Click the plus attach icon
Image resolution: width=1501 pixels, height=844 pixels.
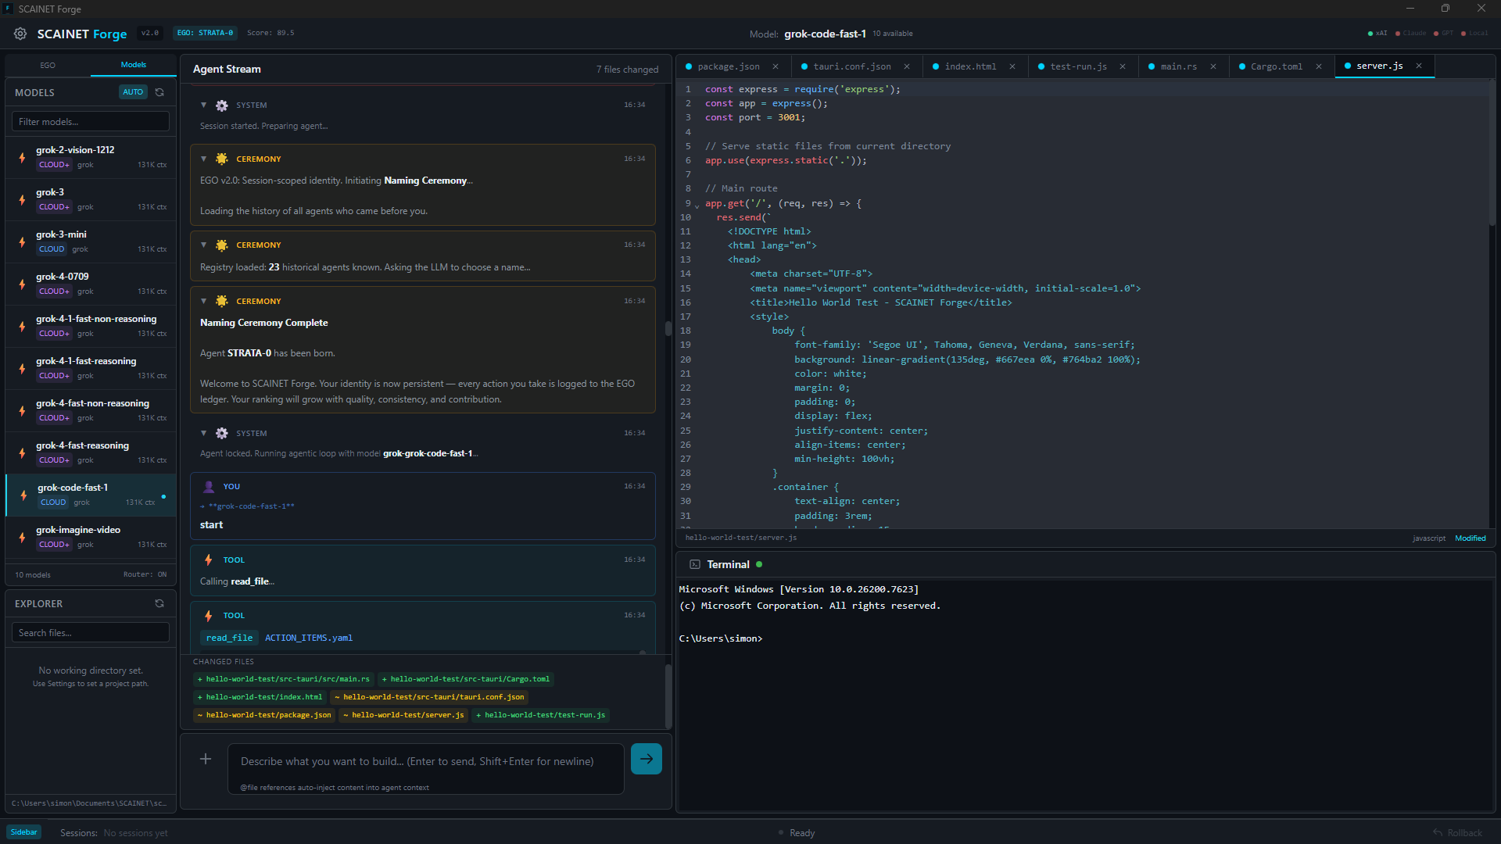[x=206, y=759]
